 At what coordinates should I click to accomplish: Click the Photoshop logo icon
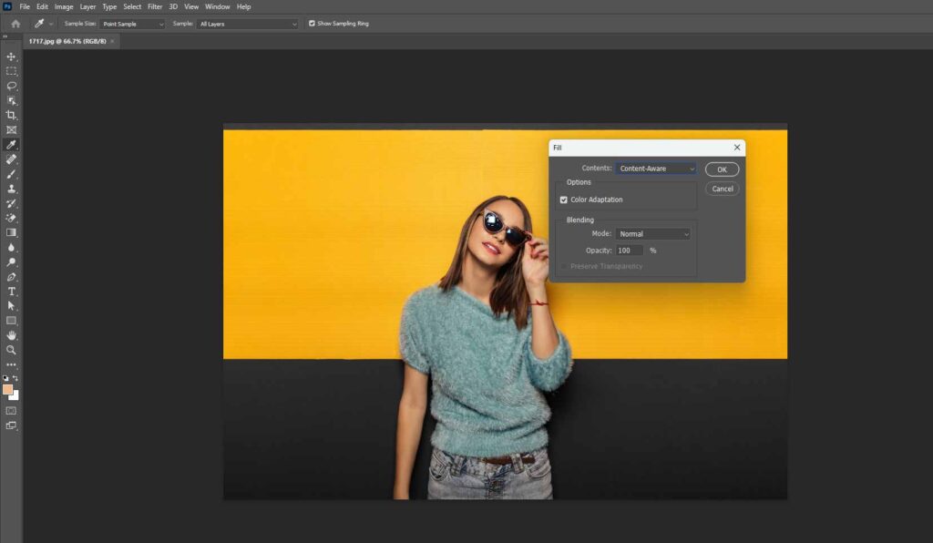coord(7,6)
